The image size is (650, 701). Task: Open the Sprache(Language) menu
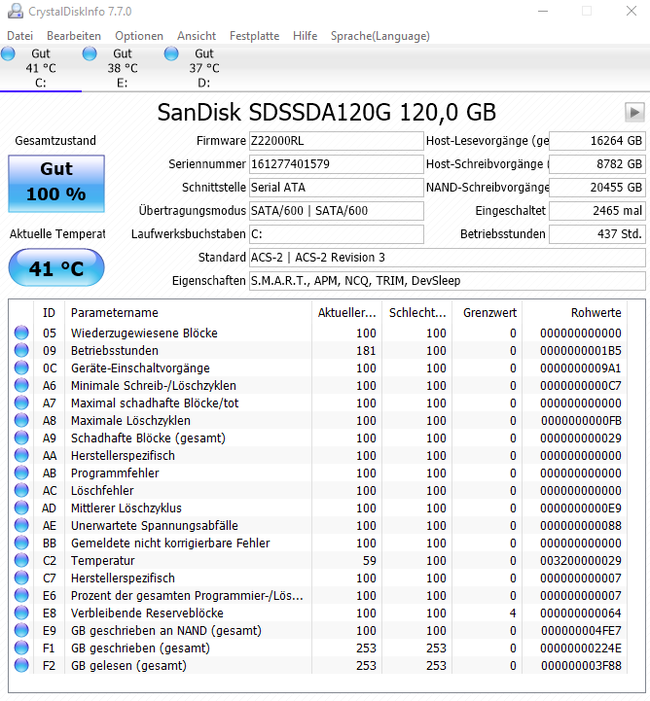[380, 36]
